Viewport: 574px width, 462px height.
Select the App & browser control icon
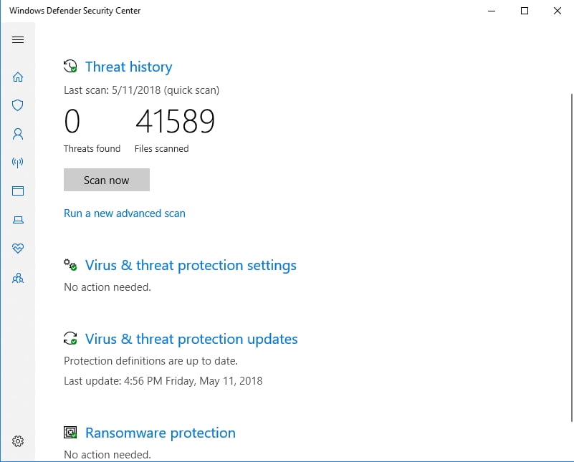point(18,191)
